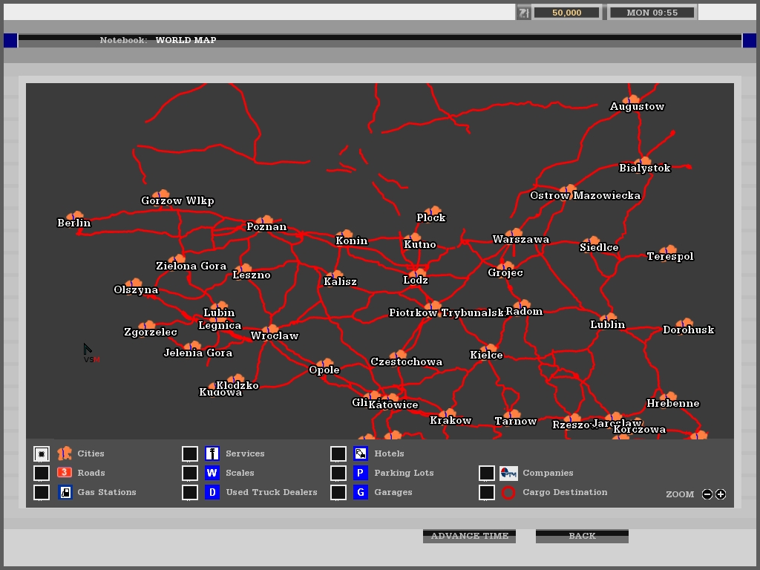Click the Companies logo icon
Viewport: 760px width, 570px height.
point(508,473)
